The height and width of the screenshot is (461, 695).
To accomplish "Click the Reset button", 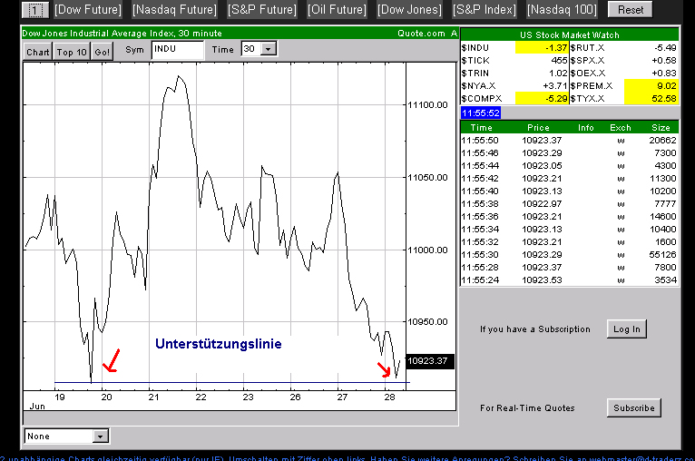I will (631, 10).
